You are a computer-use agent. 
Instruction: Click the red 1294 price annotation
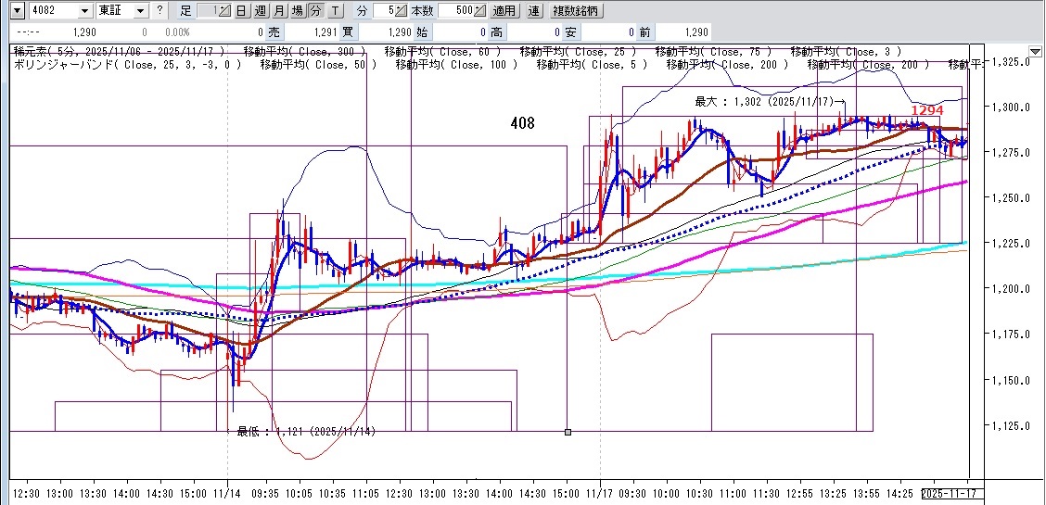point(927,110)
